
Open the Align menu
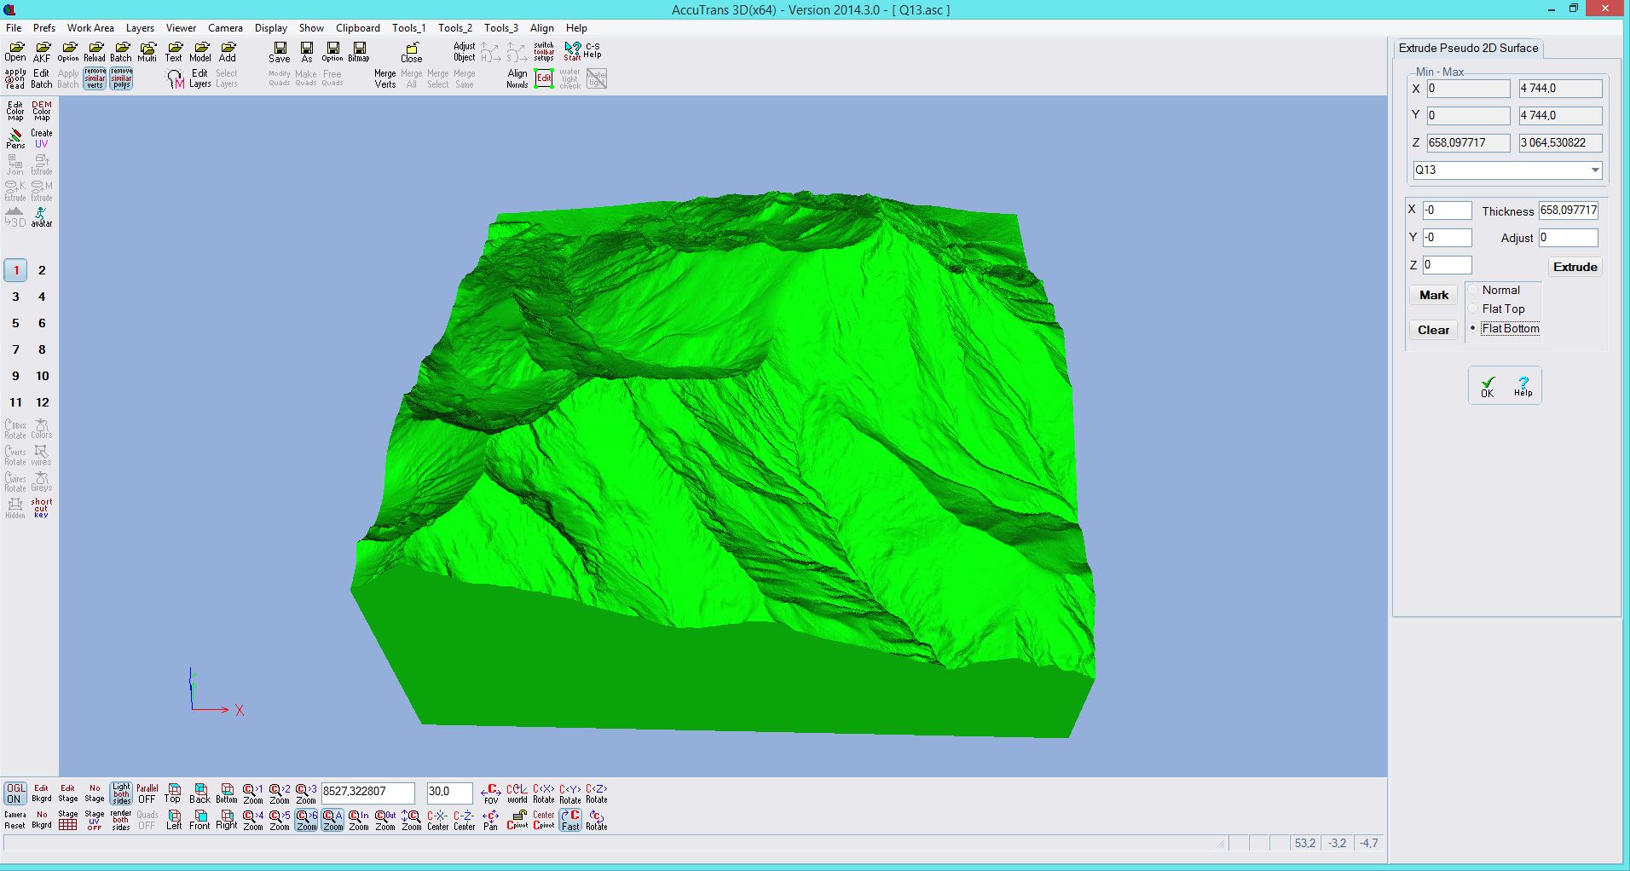541,28
